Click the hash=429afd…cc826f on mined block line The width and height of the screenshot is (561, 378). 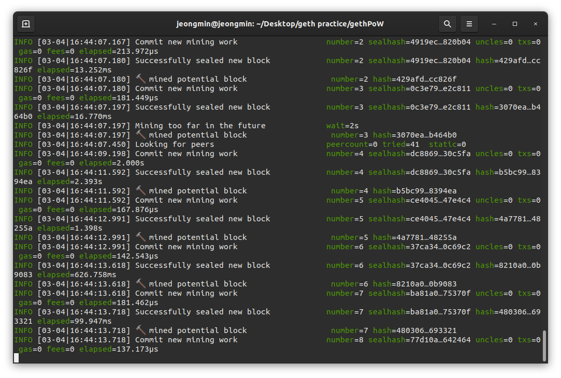pos(415,79)
